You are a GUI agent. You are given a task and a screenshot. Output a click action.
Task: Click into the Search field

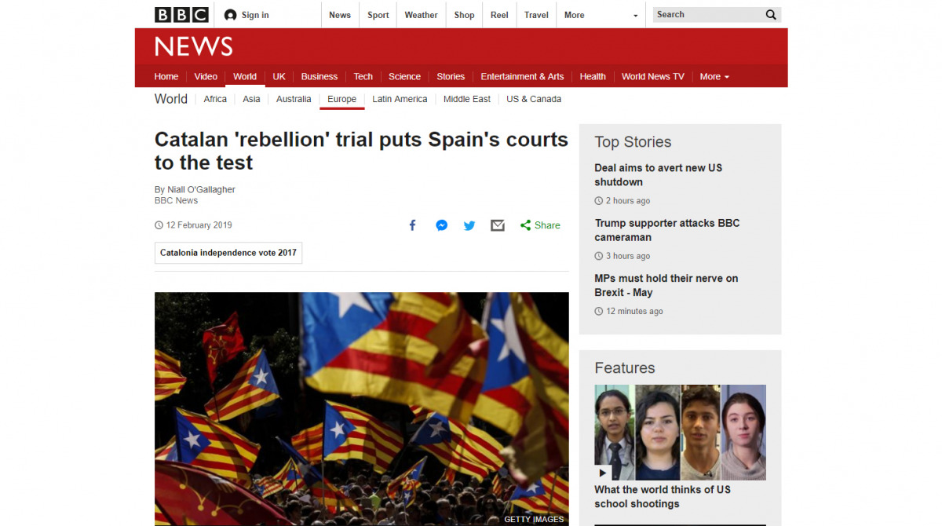[x=706, y=15]
